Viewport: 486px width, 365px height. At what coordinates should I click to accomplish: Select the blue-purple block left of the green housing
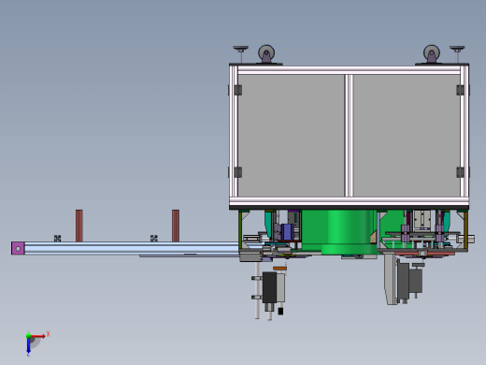288,232
